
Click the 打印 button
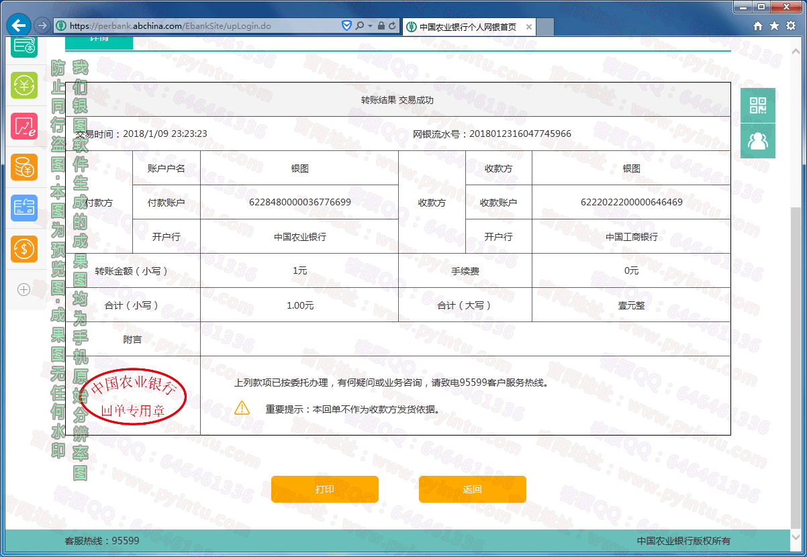(x=325, y=489)
